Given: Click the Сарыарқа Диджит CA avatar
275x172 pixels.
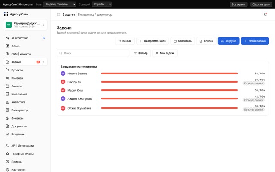Looking at the screenshot, I should click(x=9, y=25).
